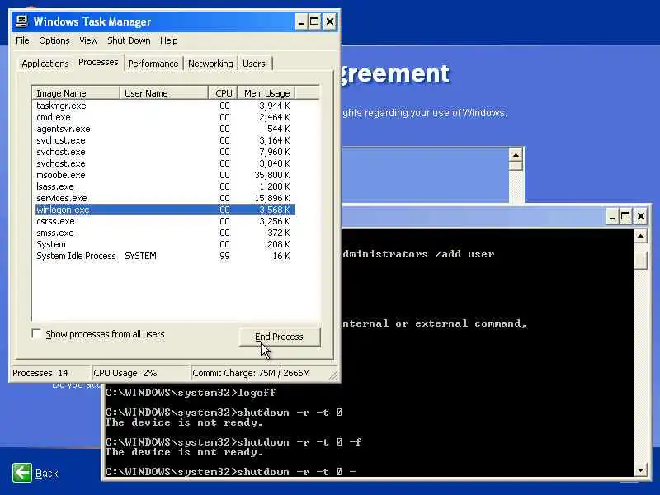Screen dimensions: 660x495
Task: Click the Task Manager title bar icon
Action: 22,21
